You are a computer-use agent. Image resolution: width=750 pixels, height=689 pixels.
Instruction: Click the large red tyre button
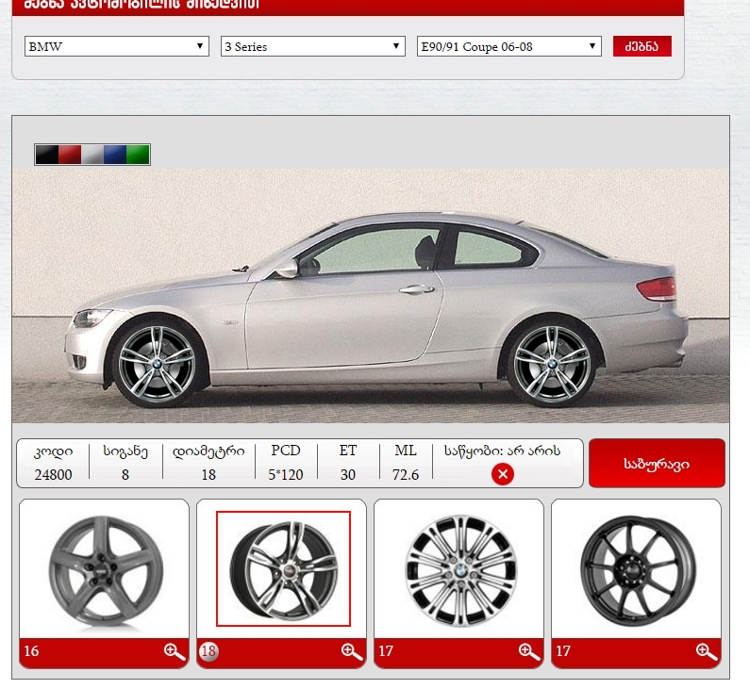coord(657,464)
